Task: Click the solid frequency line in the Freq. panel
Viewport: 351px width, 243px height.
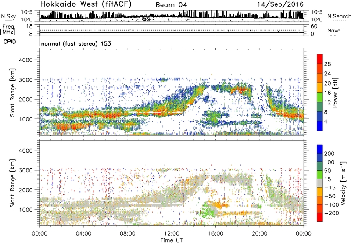Action: click(172, 32)
